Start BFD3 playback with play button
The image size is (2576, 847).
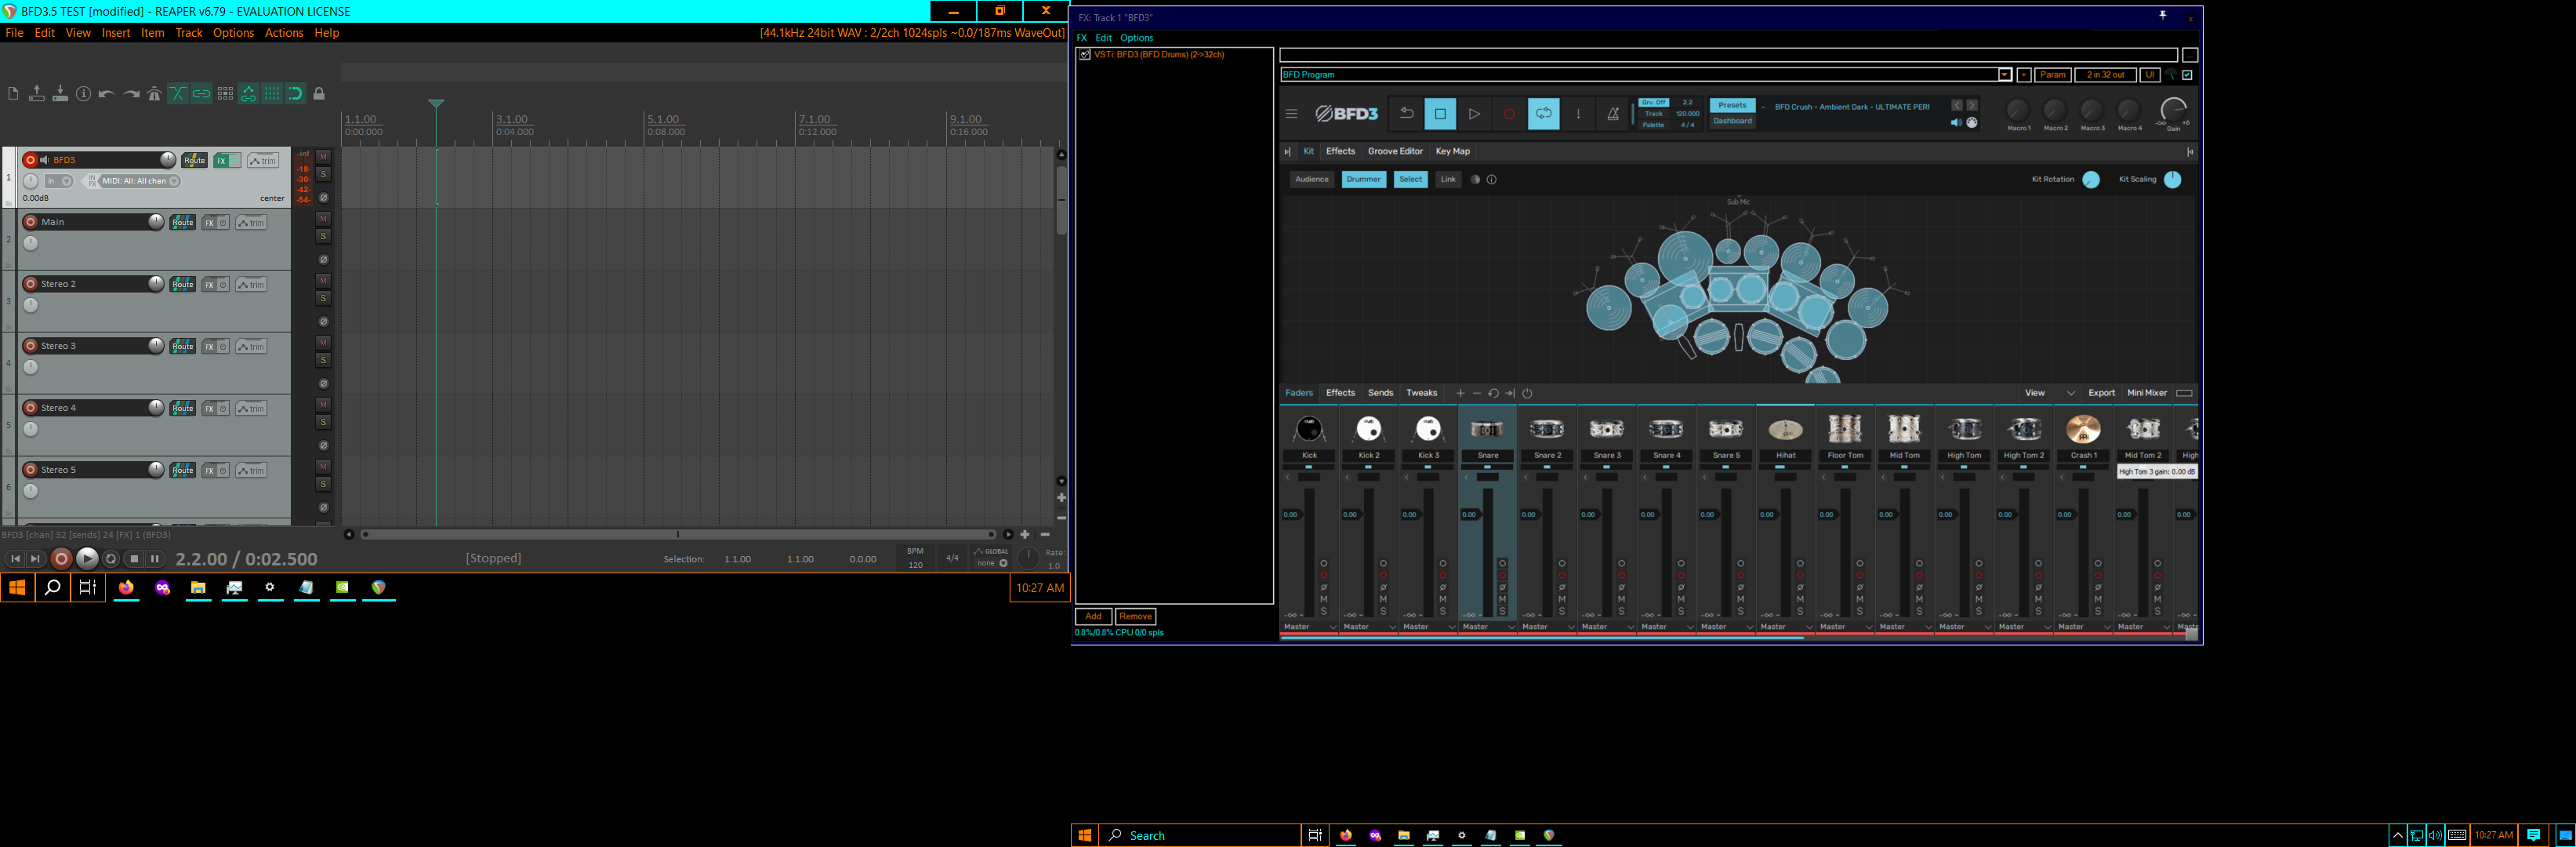click(1474, 114)
